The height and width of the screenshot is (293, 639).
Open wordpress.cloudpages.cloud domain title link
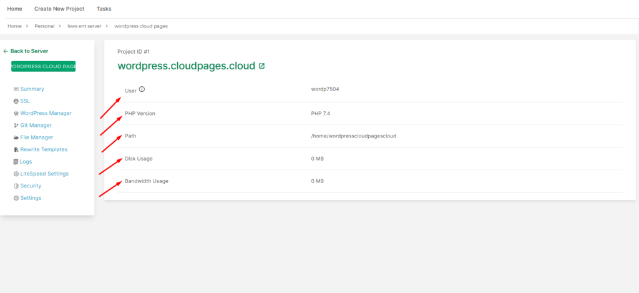click(187, 66)
